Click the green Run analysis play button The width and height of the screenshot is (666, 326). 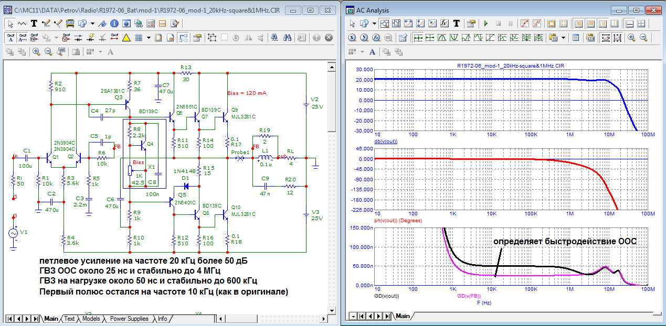(486, 24)
